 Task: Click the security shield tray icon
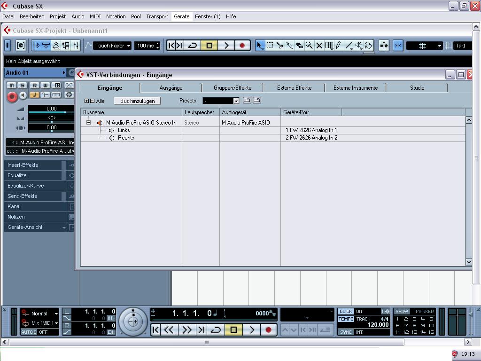[455, 354]
